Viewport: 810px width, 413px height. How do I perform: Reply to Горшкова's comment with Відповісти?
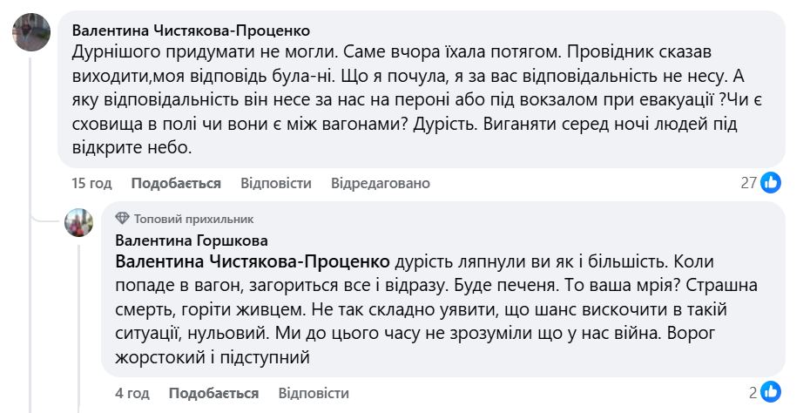click(x=314, y=393)
